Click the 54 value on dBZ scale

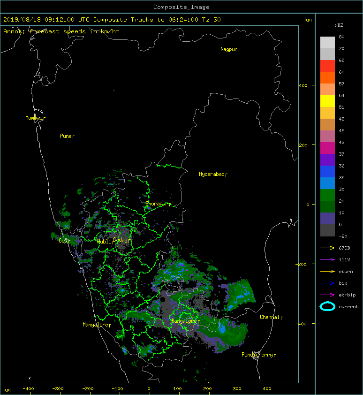point(341,96)
